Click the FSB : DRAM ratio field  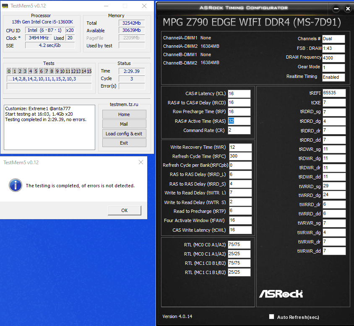click(x=333, y=48)
